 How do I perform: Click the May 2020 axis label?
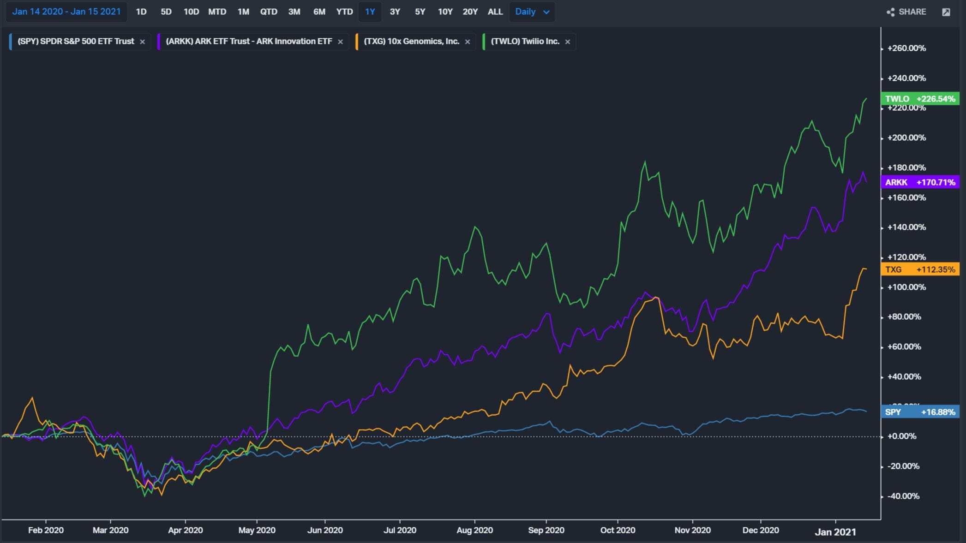tap(257, 531)
